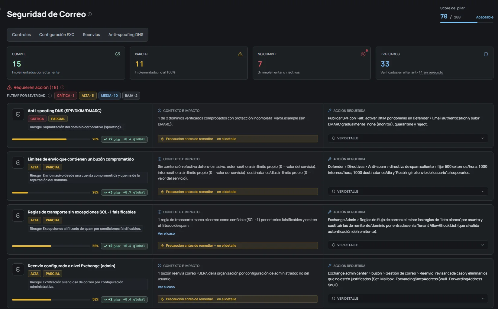This screenshot has height=309, width=498.
Task: Click Precaución antes de remediar banner in Anti-spoofing row
Action: click(238, 139)
